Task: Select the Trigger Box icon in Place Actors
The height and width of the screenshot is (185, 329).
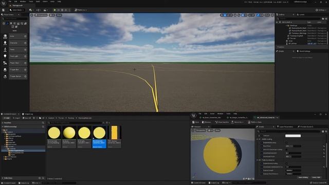Action: (5, 70)
